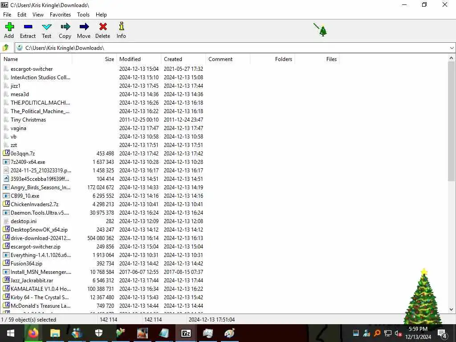Click the green Add toolbar button
456x342 pixels.
point(9,30)
